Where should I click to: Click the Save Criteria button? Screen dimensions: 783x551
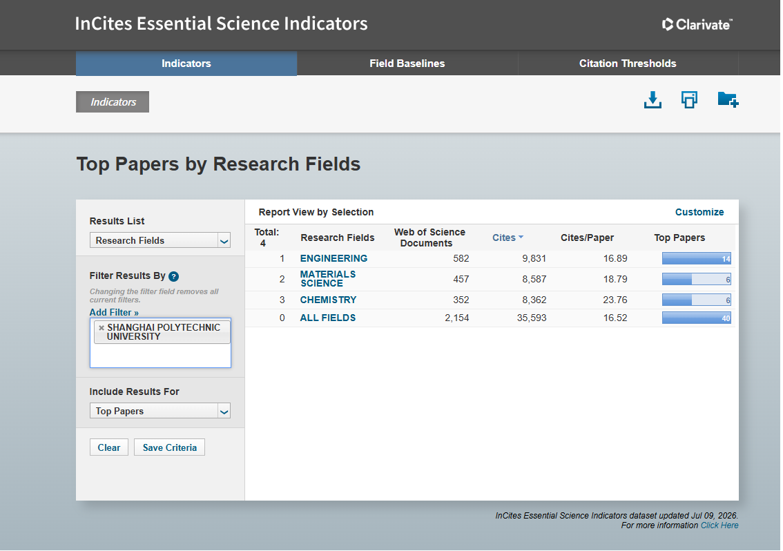click(x=169, y=447)
